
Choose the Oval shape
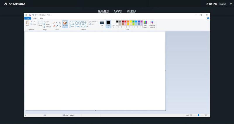[76, 22]
